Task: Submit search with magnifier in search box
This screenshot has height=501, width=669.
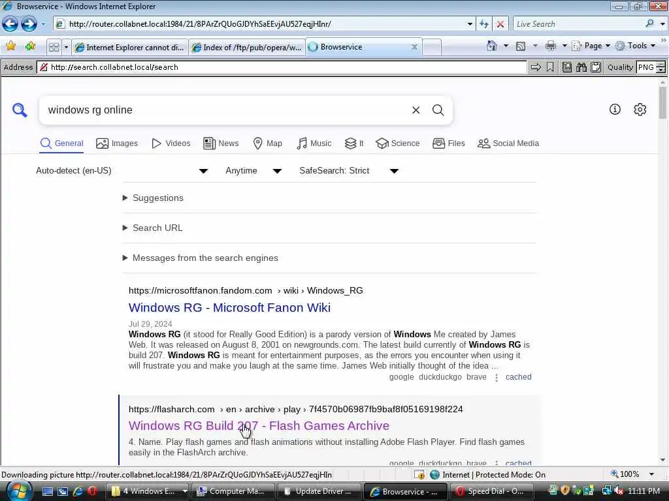Action: (x=438, y=110)
